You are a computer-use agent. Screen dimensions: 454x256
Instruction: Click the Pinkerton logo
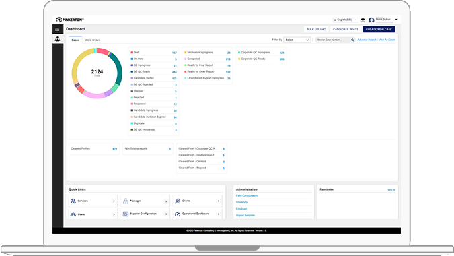(70, 20)
